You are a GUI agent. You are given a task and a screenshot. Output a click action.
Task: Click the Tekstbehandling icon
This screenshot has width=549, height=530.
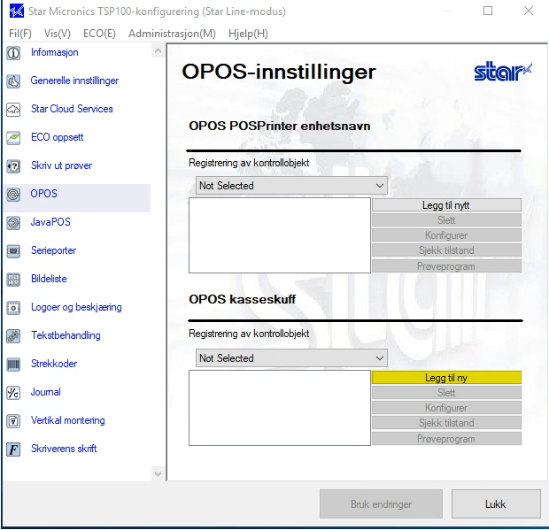[13, 336]
